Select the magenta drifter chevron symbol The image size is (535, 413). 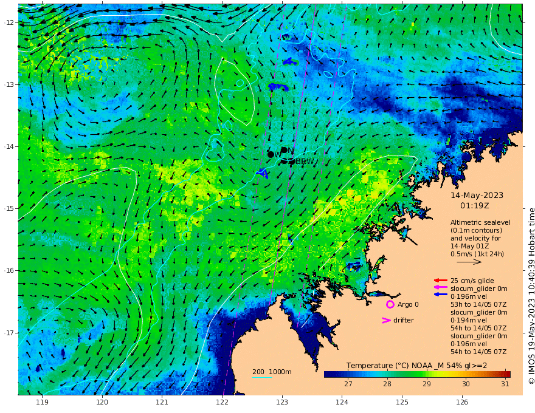pyautogui.click(x=386, y=320)
